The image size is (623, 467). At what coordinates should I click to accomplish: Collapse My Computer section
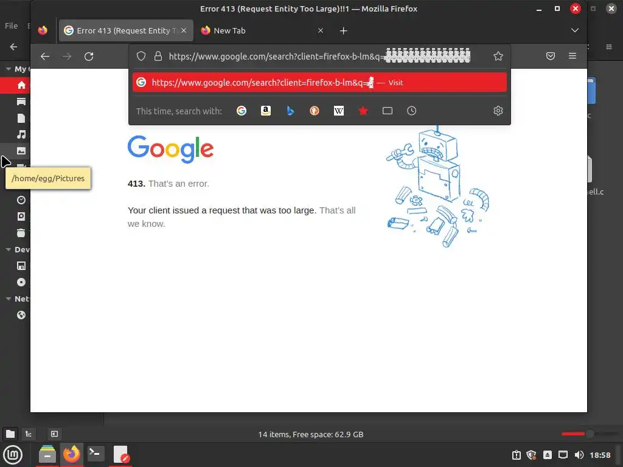9,69
